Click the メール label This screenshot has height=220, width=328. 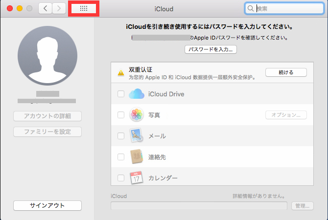[157, 136]
